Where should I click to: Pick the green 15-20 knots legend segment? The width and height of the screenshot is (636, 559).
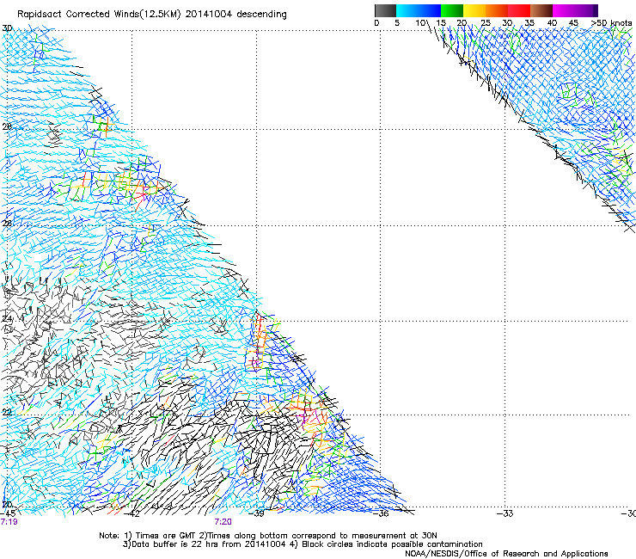coord(452,10)
